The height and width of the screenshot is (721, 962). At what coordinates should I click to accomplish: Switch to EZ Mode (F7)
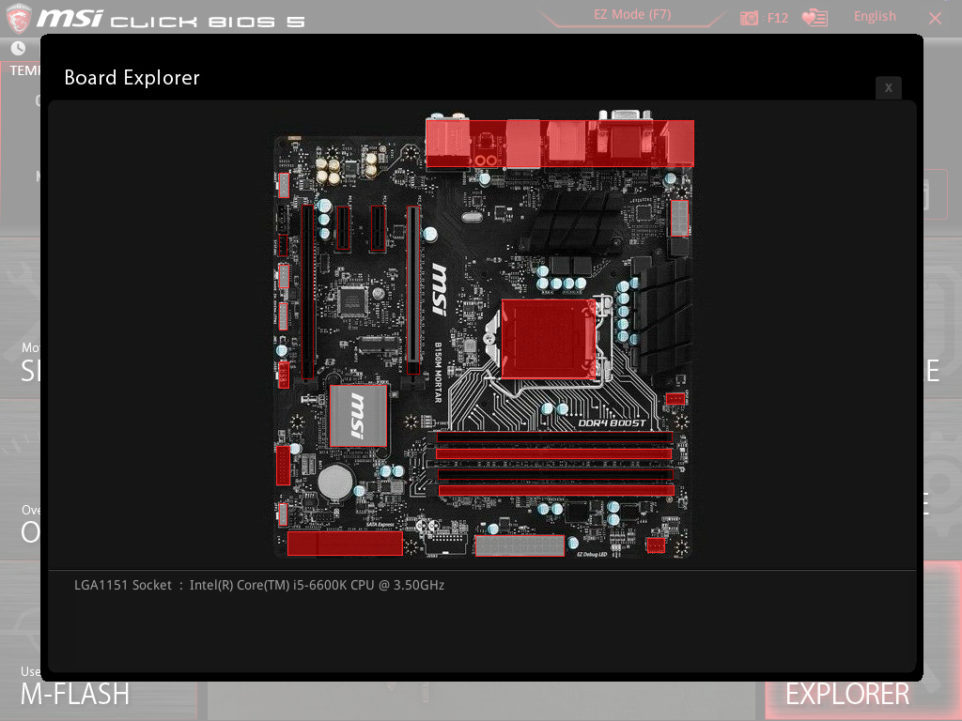(632, 15)
